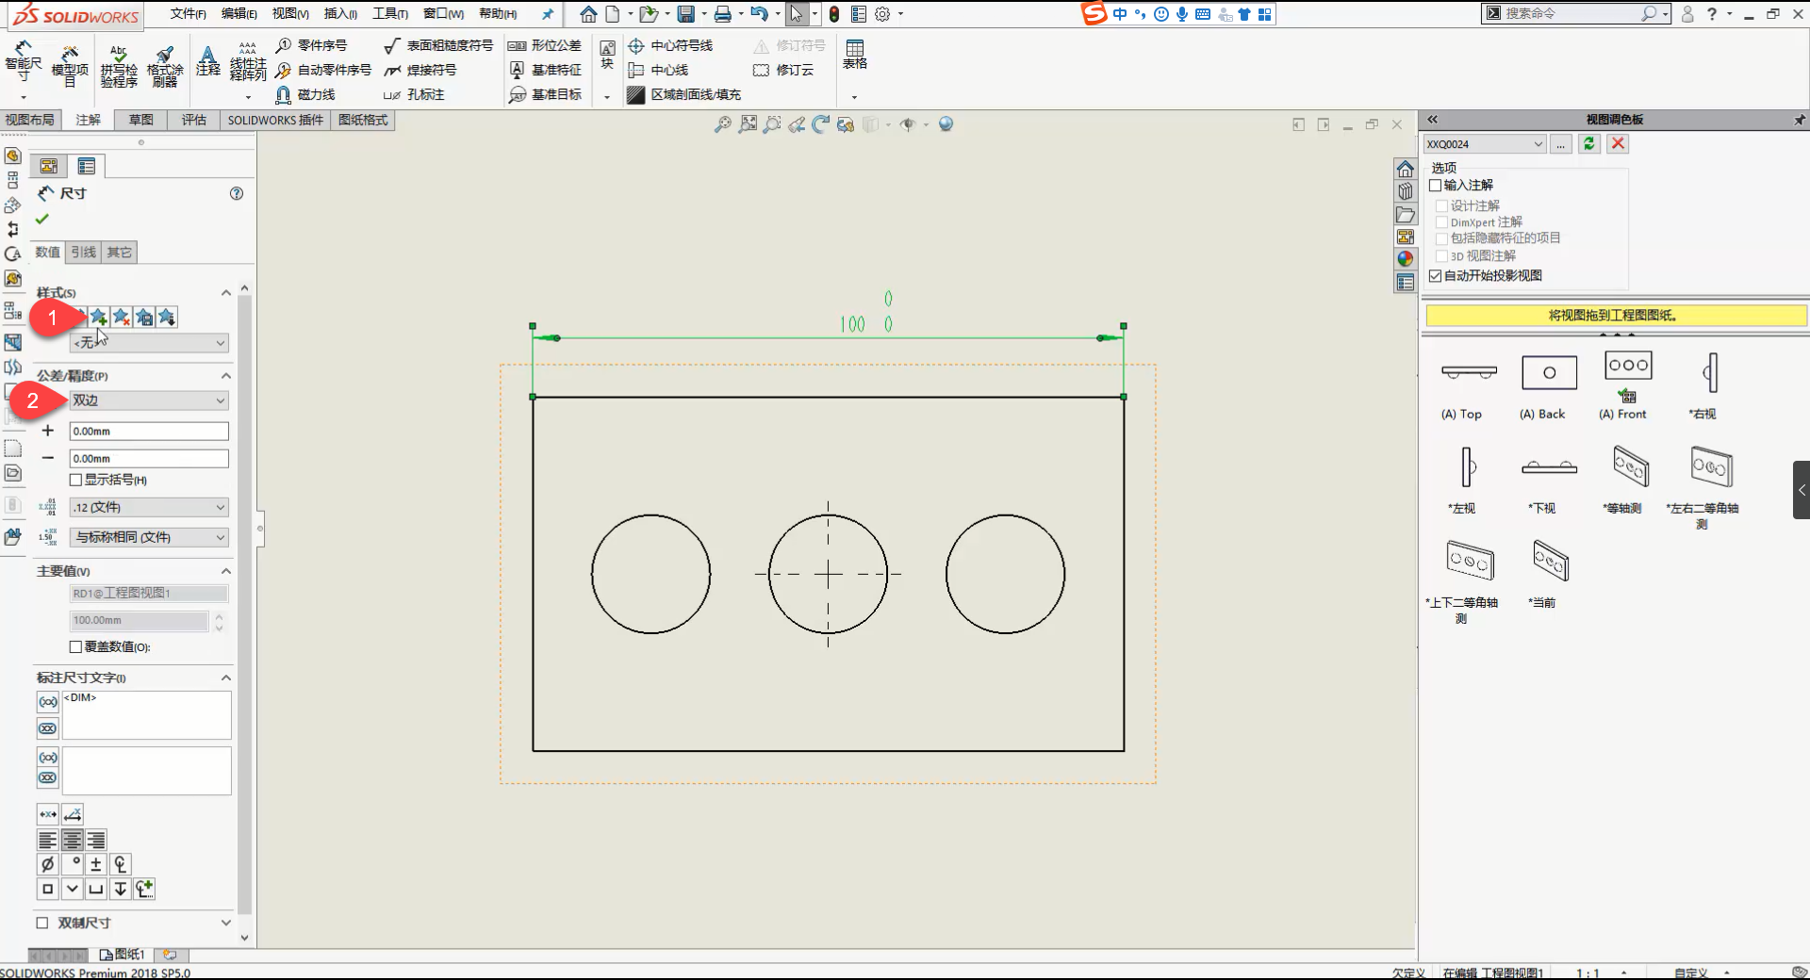Open unit precision dropdown (.12 文件)
Screen dimensions: 1810x980
[x=149, y=507]
